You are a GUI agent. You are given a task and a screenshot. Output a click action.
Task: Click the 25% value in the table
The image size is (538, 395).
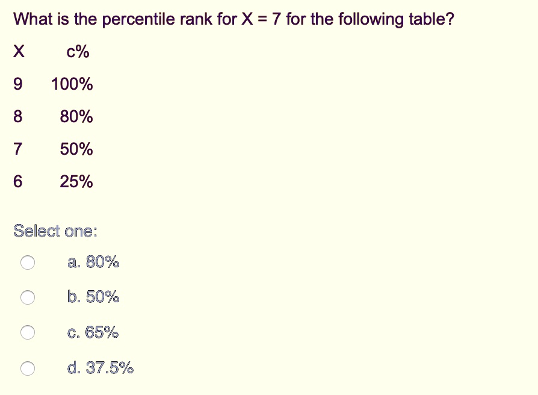(x=76, y=181)
